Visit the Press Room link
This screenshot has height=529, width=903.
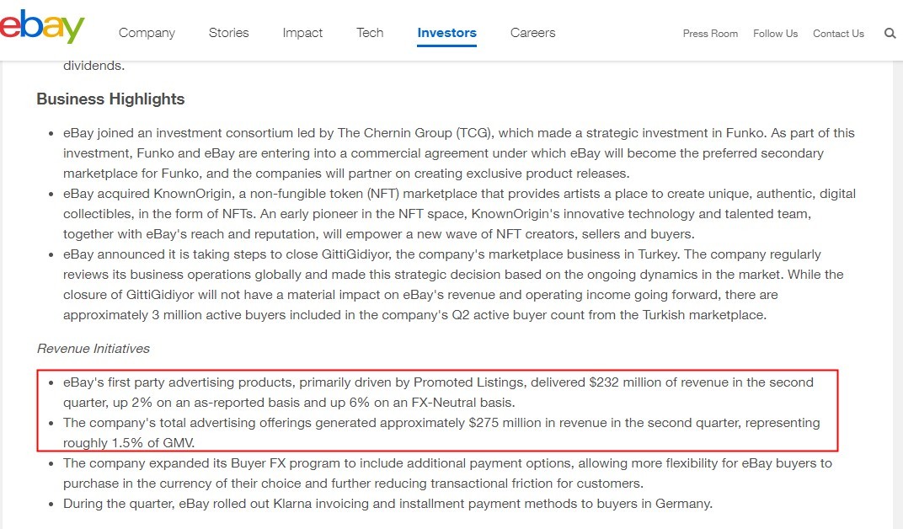(x=710, y=34)
